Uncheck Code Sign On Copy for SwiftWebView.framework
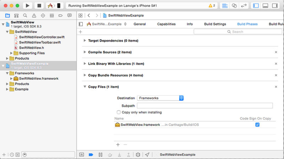 [x=257, y=125]
